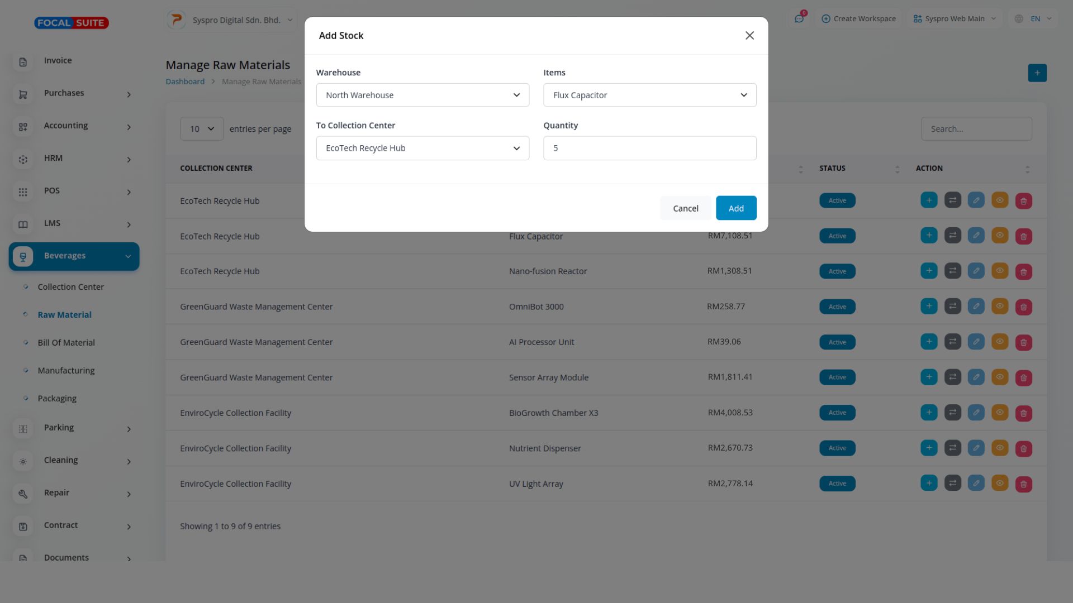Click the messages chat icon
Image resolution: width=1073 pixels, height=603 pixels.
point(799,19)
